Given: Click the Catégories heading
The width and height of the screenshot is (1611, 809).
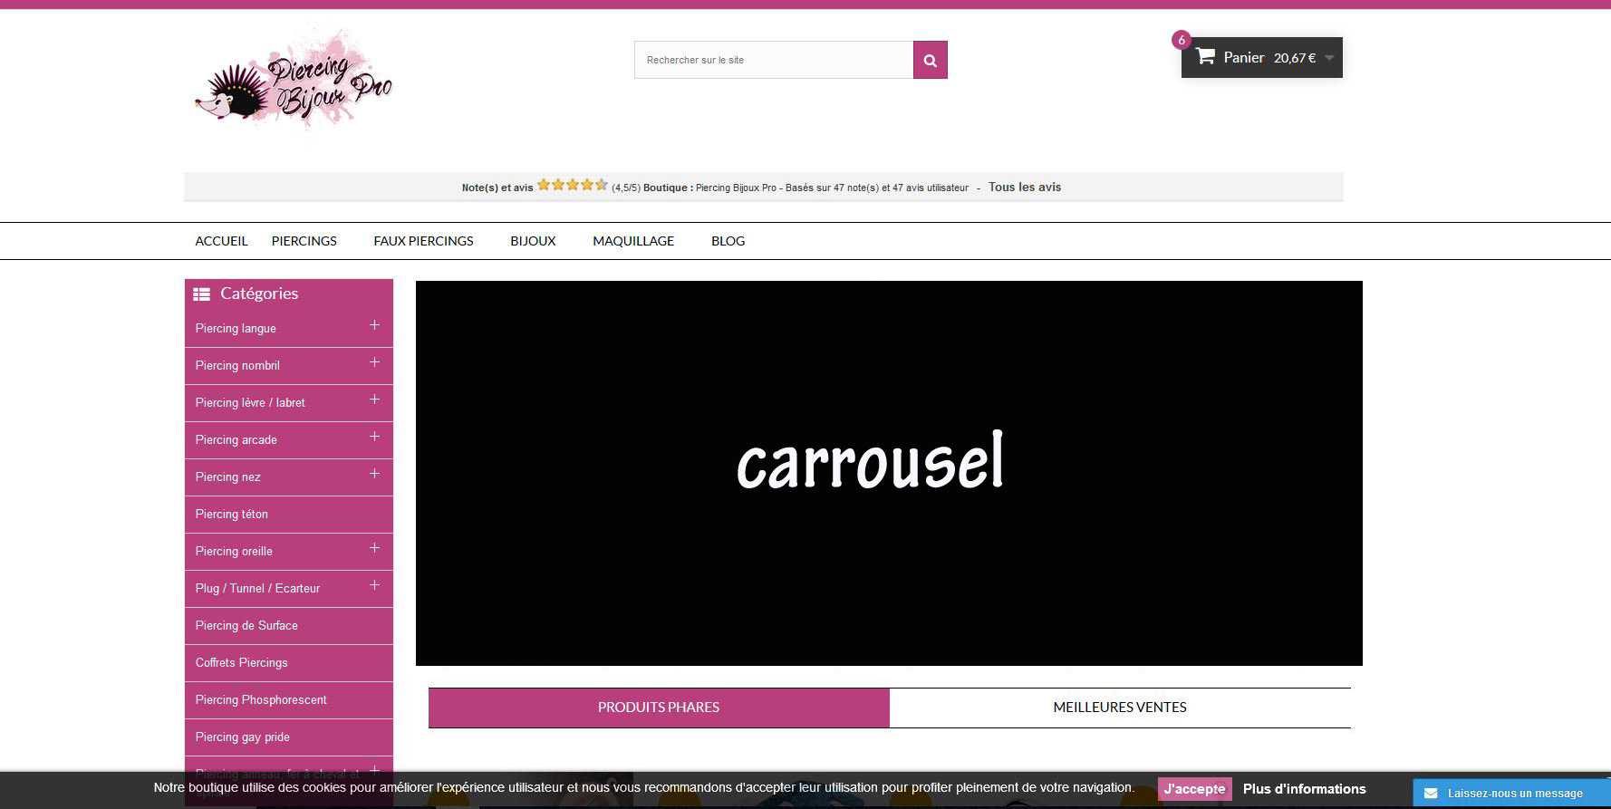Looking at the screenshot, I should (259, 294).
